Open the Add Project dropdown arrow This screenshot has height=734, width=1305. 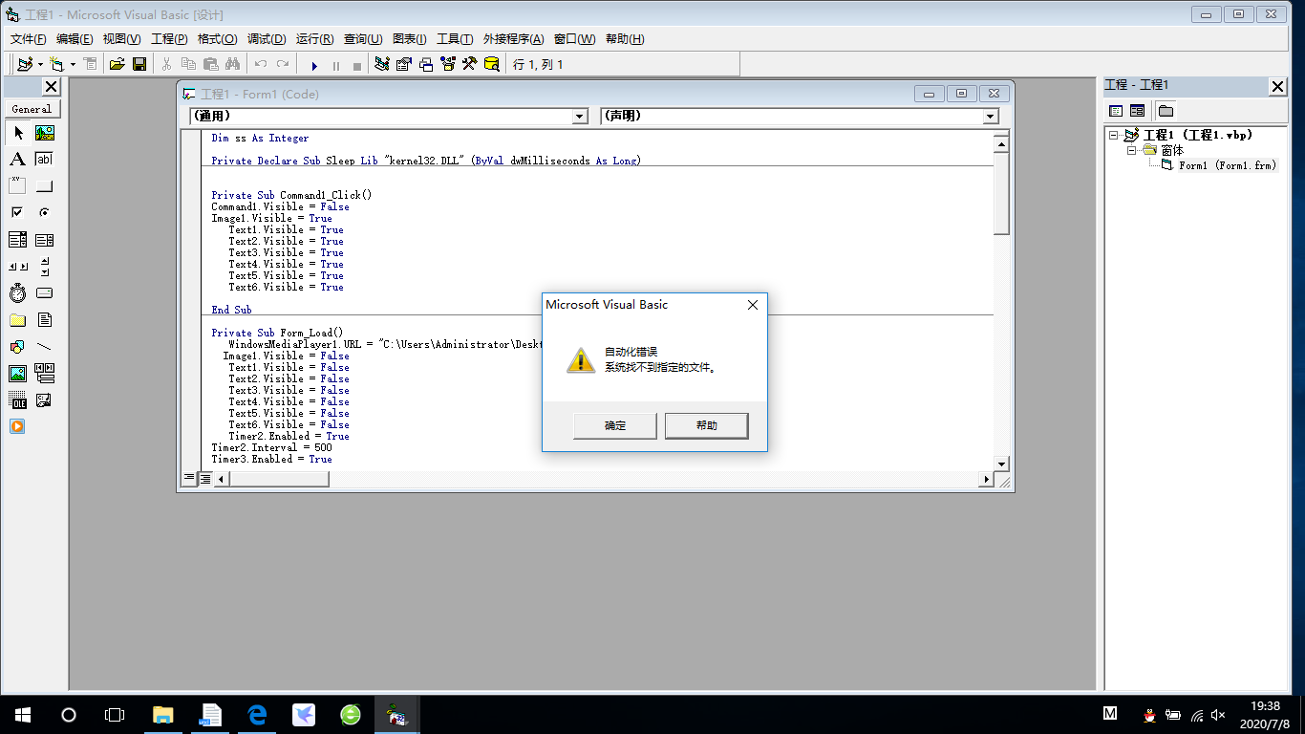click(40, 64)
